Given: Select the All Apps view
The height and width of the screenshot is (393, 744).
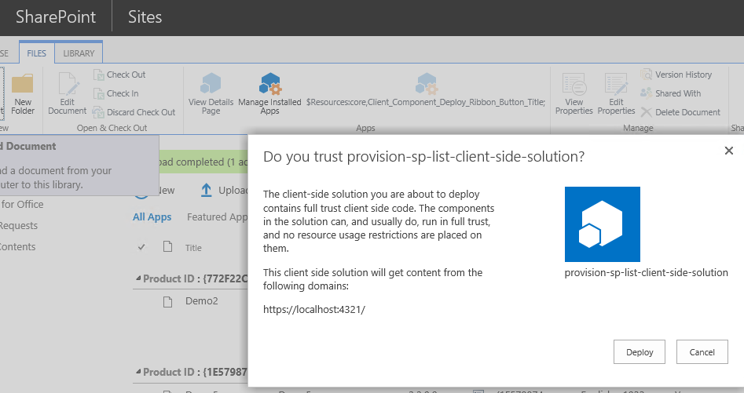Looking at the screenshot, I should pyautogui.click(x=152, y=217).
